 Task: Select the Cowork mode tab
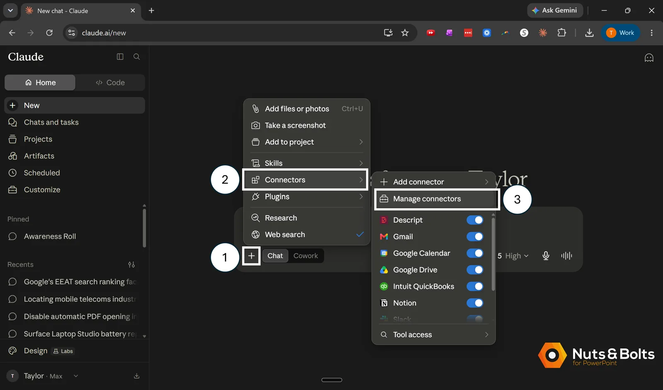pyautogui.click(x=306, y=256)
